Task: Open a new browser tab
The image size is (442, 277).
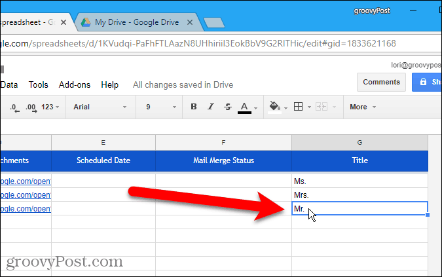Action: point(214,23)
